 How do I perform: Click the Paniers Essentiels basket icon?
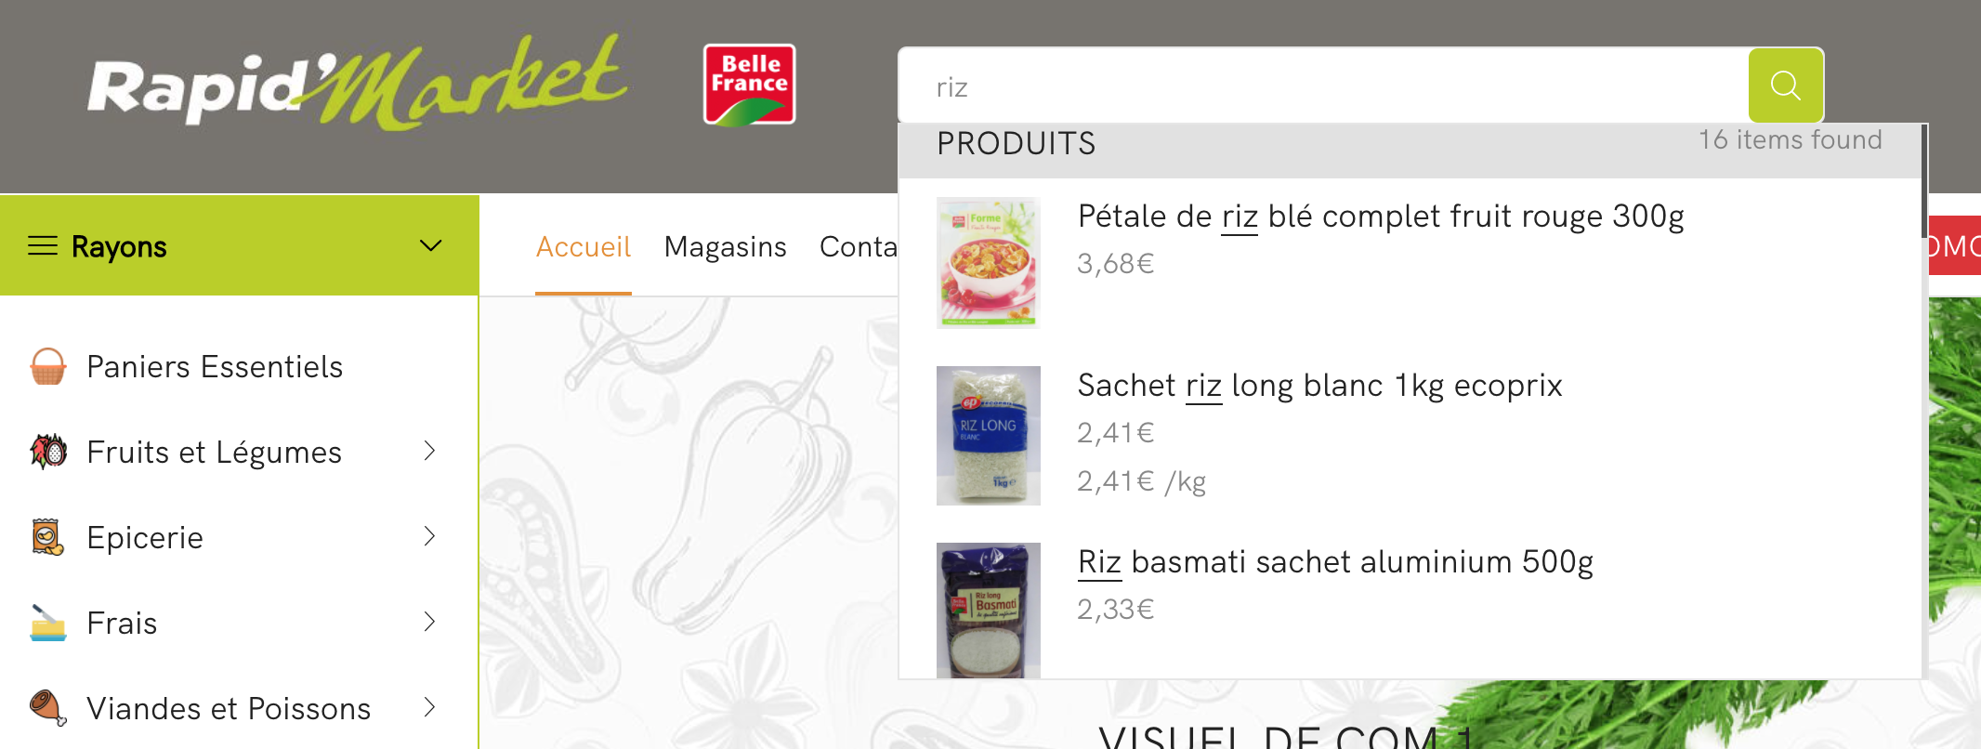(x=47, y=366)
